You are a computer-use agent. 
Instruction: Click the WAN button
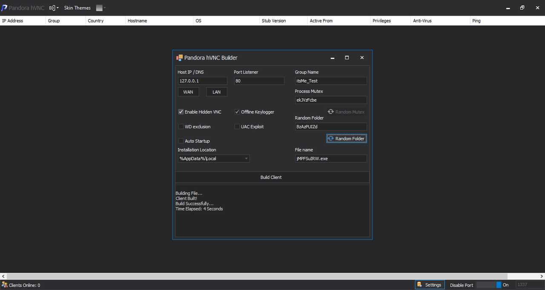point(188,92)
